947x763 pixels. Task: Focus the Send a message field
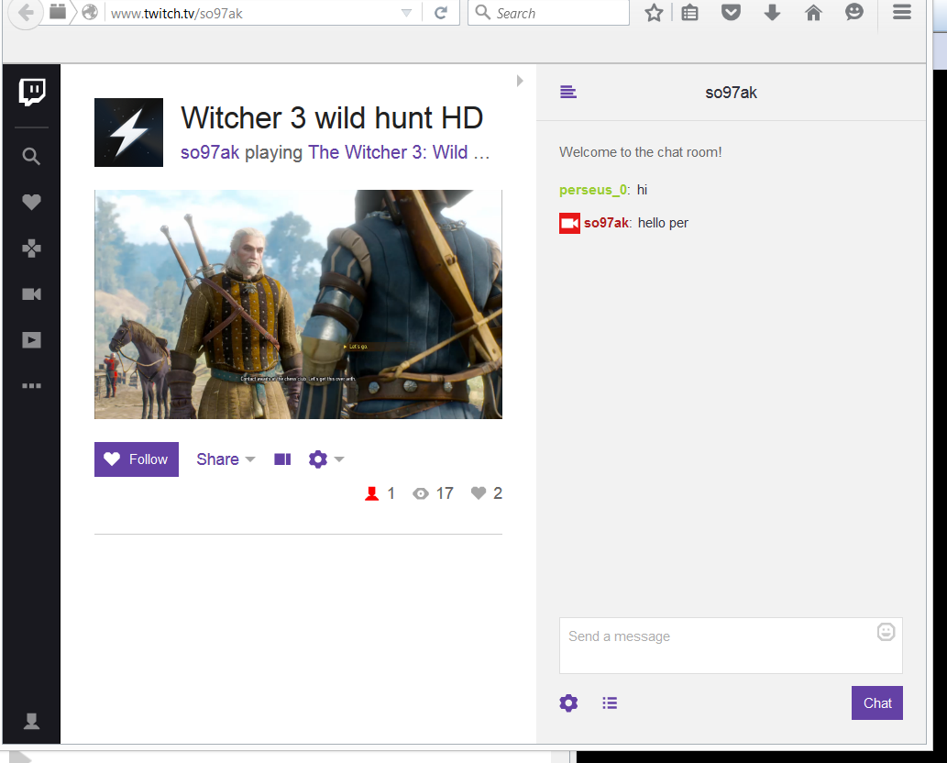coord(731,646)
